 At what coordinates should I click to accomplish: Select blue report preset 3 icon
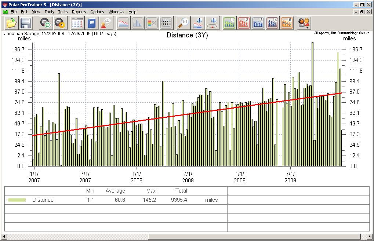[258, 23]
